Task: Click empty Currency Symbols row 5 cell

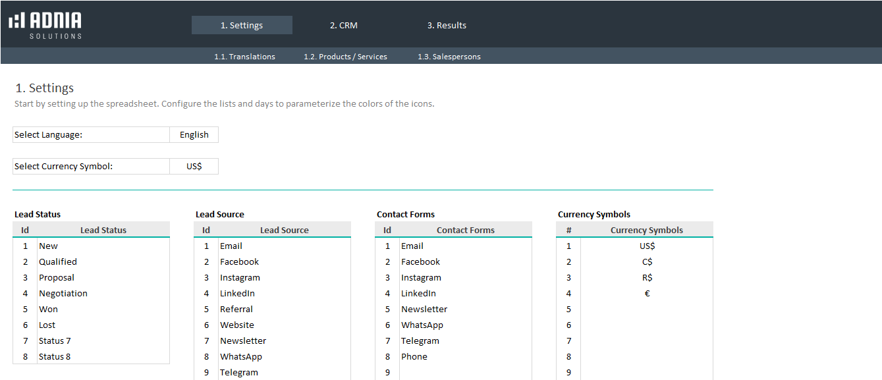Action: point(646,310)
